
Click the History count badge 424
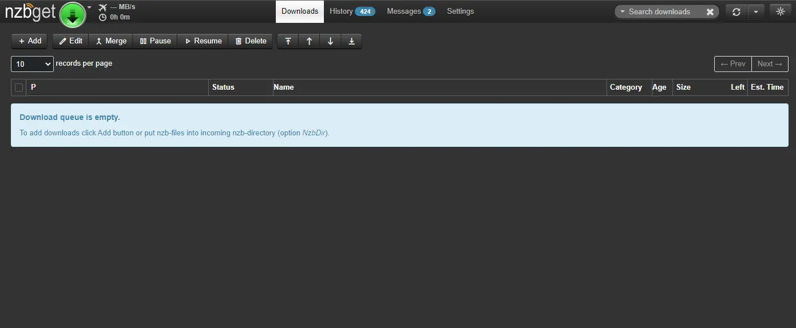(365, 11)
